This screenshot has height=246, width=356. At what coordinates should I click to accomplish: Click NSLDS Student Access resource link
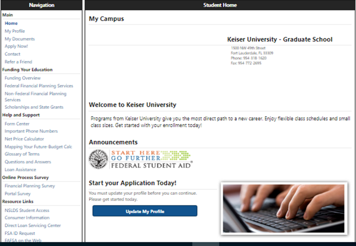[27, 210]
